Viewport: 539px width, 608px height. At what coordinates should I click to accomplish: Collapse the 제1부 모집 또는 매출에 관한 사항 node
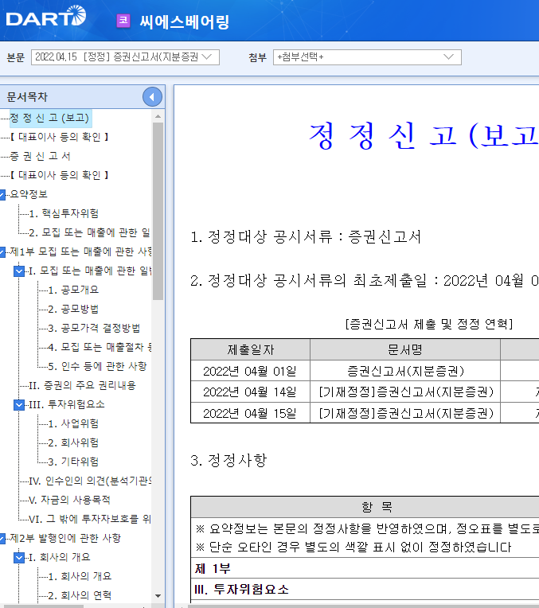tap(2, 252)
